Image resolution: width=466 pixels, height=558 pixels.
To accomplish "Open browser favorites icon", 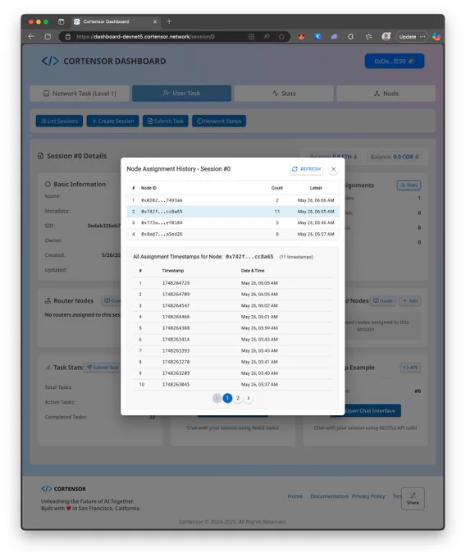I will coord(369,37).
